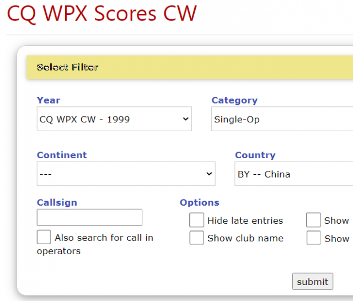Viewport: 353px width, 301px height.
Task: Click into the Callsign input field
Action: (89, 217)
